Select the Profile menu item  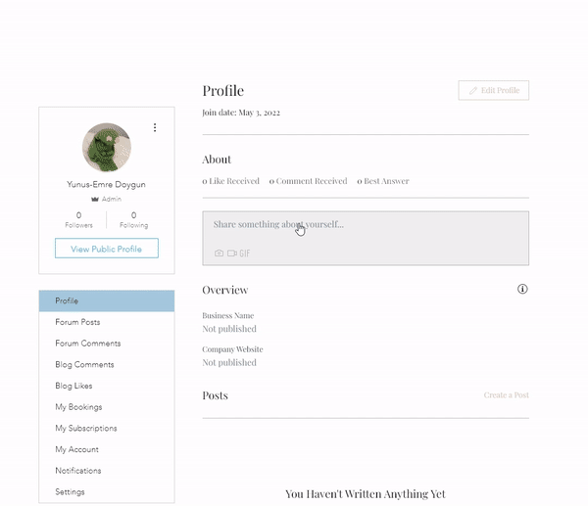pos(107,300)
